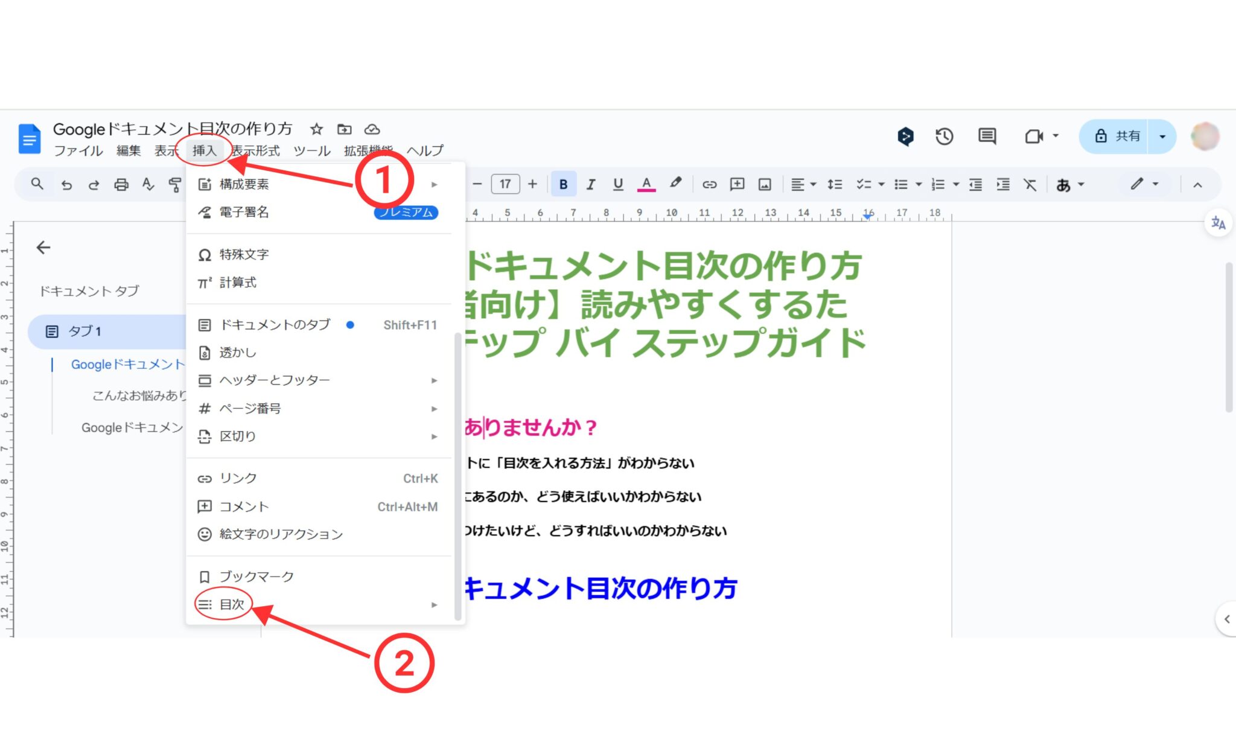Click the Underline formatting icon

tap(616, 184)
